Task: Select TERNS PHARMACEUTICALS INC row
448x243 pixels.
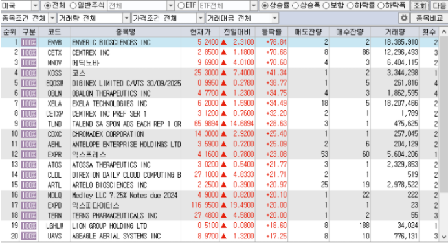Action: (x=219, y=216)
